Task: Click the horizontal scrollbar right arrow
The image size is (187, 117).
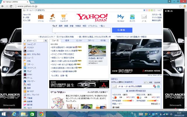Action: [x=184, y=110]
